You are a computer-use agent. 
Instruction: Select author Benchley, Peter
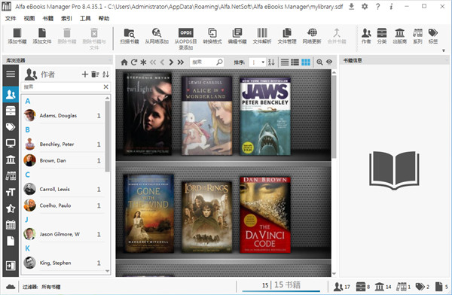pyautogui.click(x=63, y=144)
